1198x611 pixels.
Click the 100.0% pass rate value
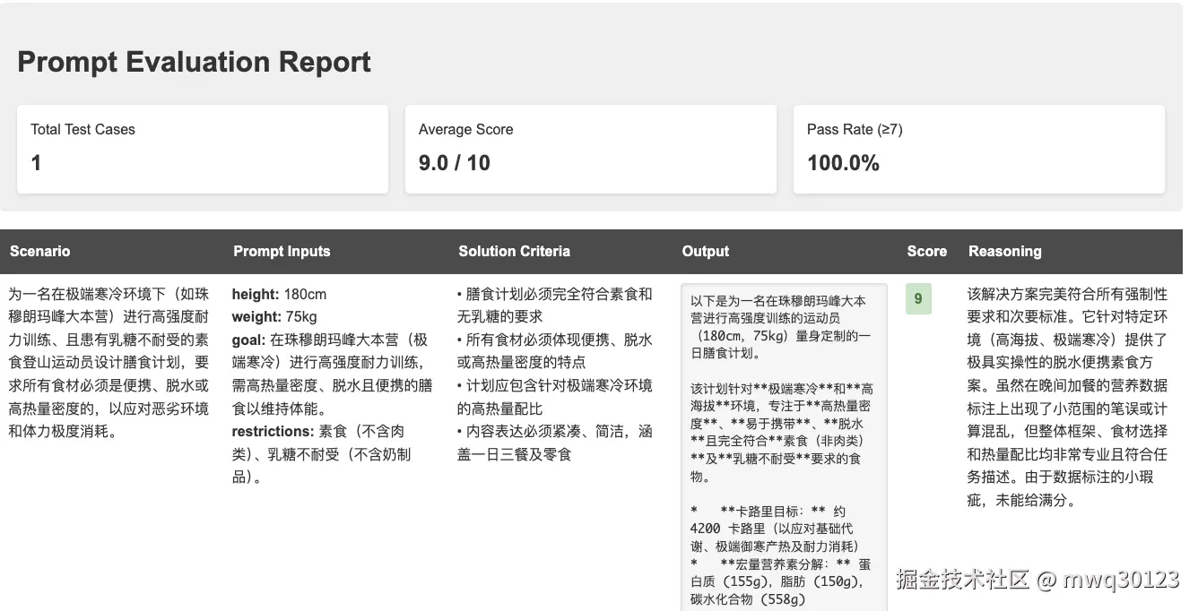(x=843, y=163)
